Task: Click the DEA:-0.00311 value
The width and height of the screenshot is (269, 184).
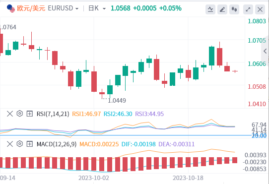Action: point(177,144)
